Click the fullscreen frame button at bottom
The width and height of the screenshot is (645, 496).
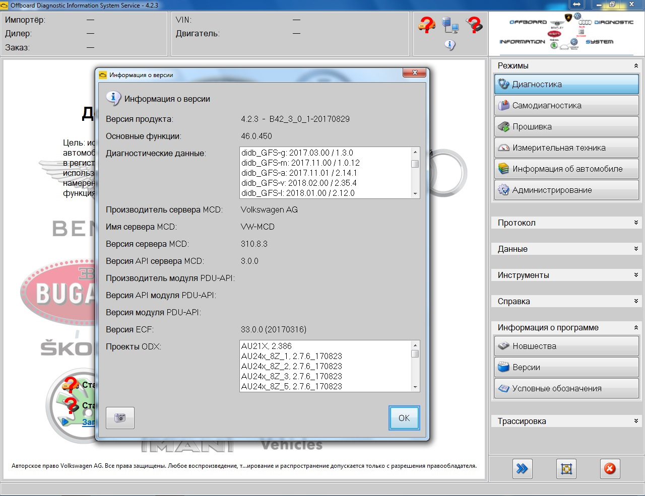point(566,469)
